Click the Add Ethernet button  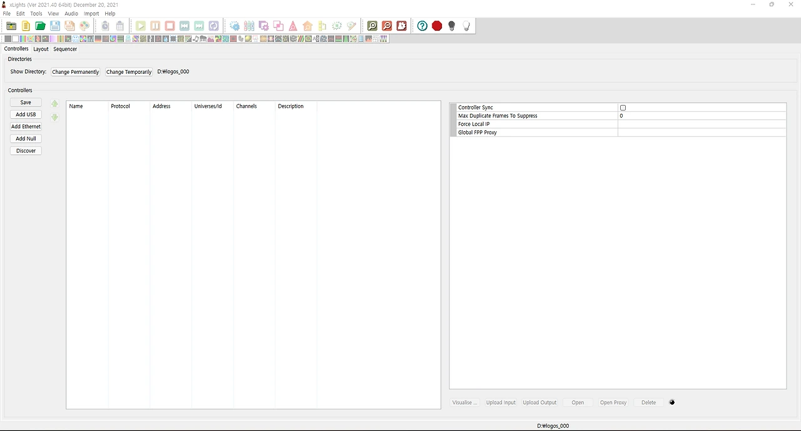[x=26, y=126]
